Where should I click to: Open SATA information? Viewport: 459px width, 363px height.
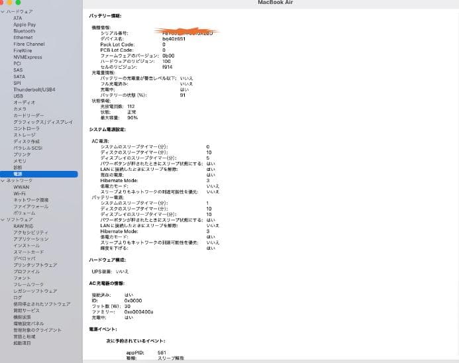click(19, 76)
